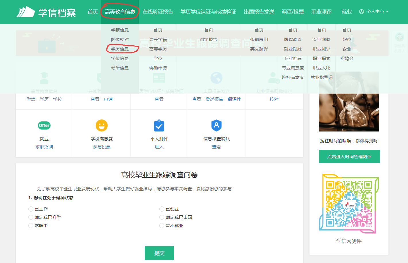Select 专业洞察 submenu item
This screenshot has height=263, width=408.
point(322,39)
